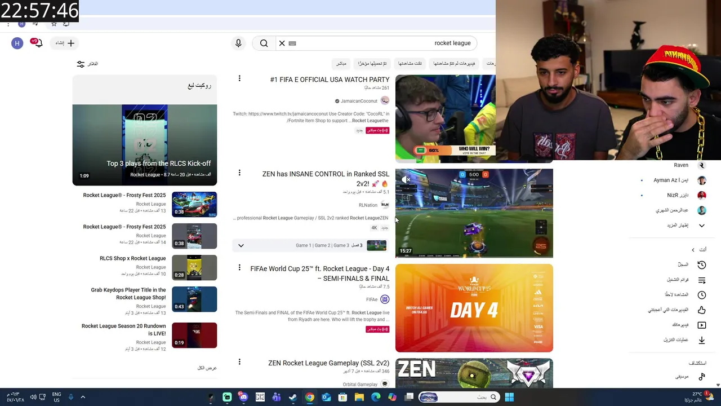Open options menu for ZEN Rocket League Gameplay
The width and height of the screenshot is (721, 406).
[239, 361]
